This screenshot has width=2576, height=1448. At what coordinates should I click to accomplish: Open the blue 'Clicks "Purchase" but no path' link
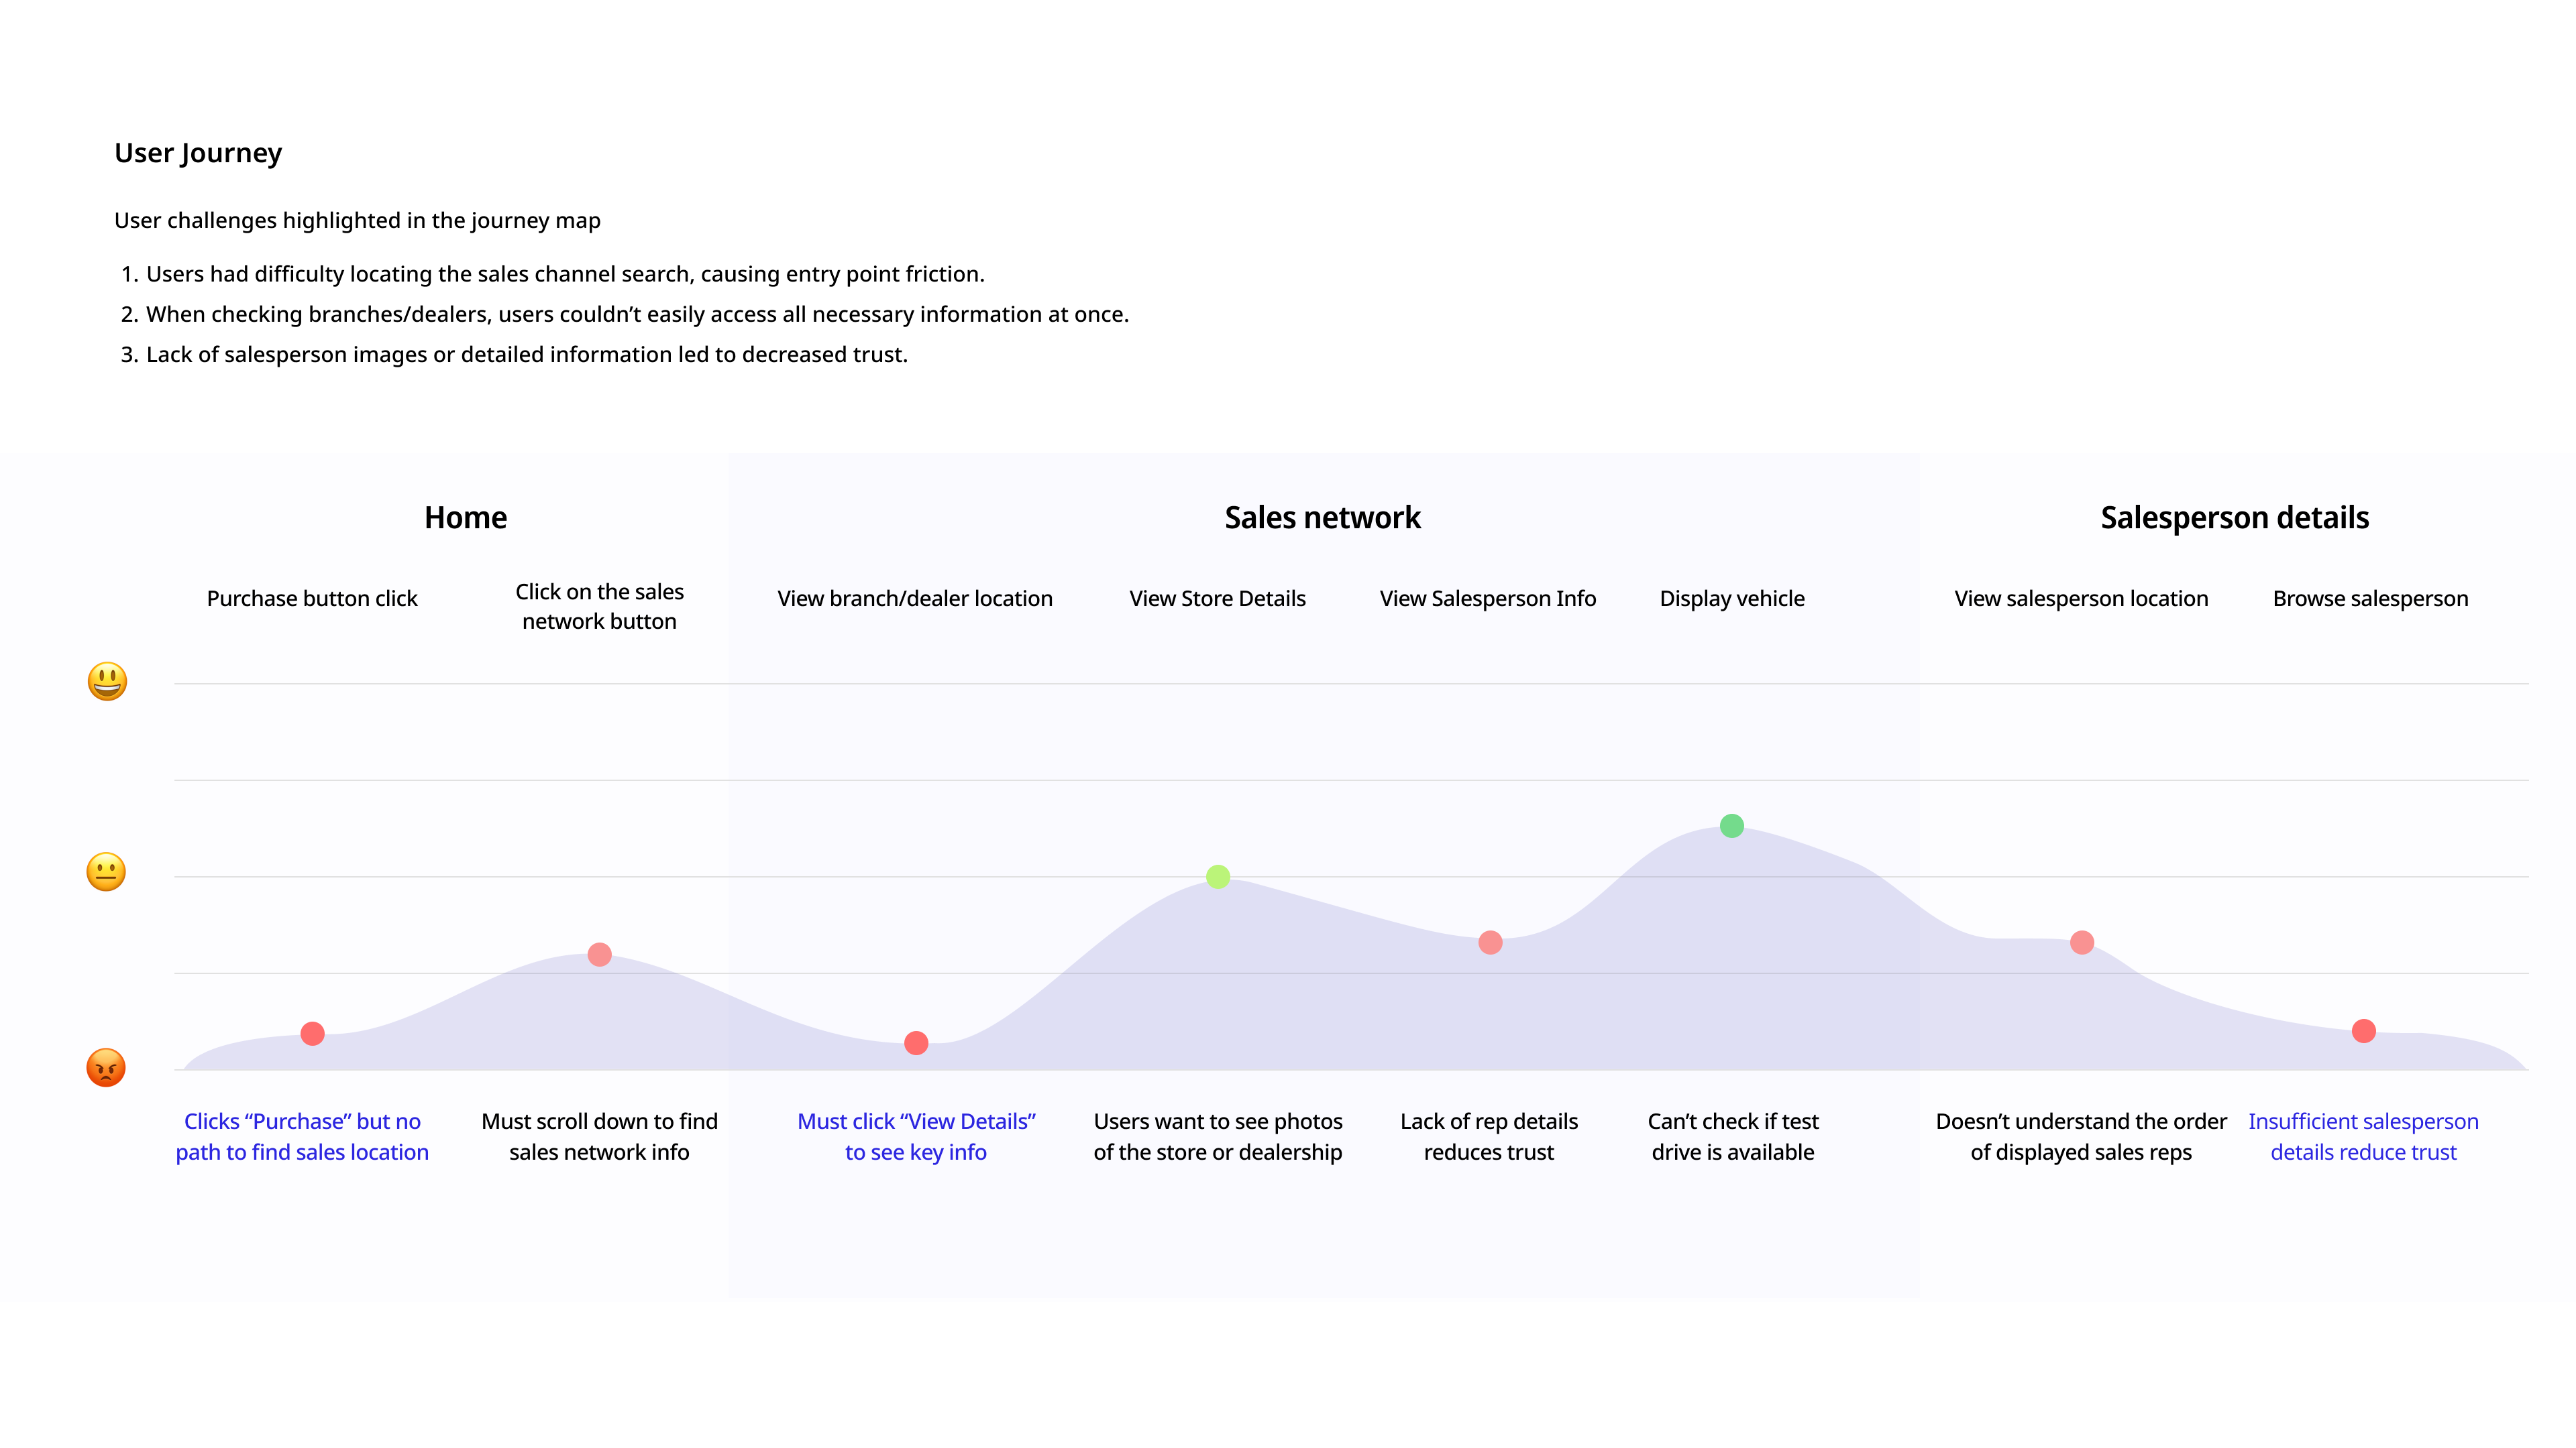click(302, 1136)
